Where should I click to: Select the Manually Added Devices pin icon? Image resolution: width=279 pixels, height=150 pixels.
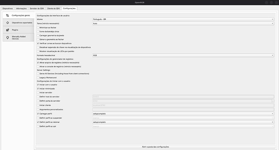[x=7, y=37]
